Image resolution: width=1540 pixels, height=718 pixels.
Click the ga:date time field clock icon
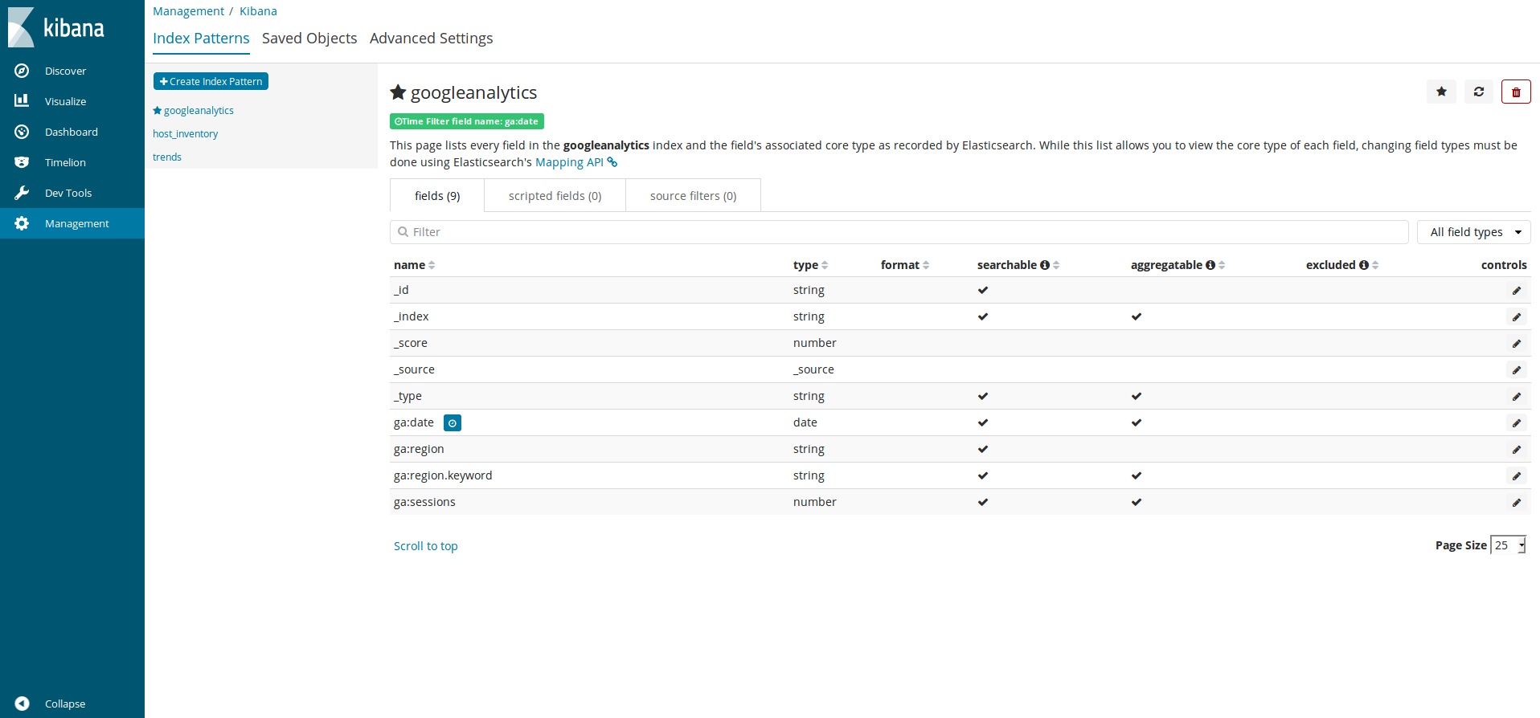coord(453,423)
